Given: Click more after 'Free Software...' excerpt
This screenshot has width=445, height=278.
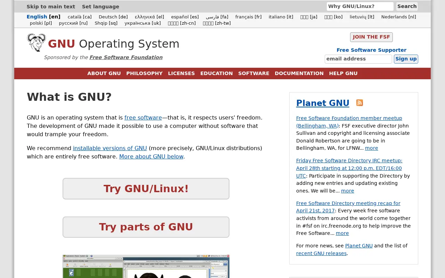Looking at the screenshot, I should coord(342,233).
